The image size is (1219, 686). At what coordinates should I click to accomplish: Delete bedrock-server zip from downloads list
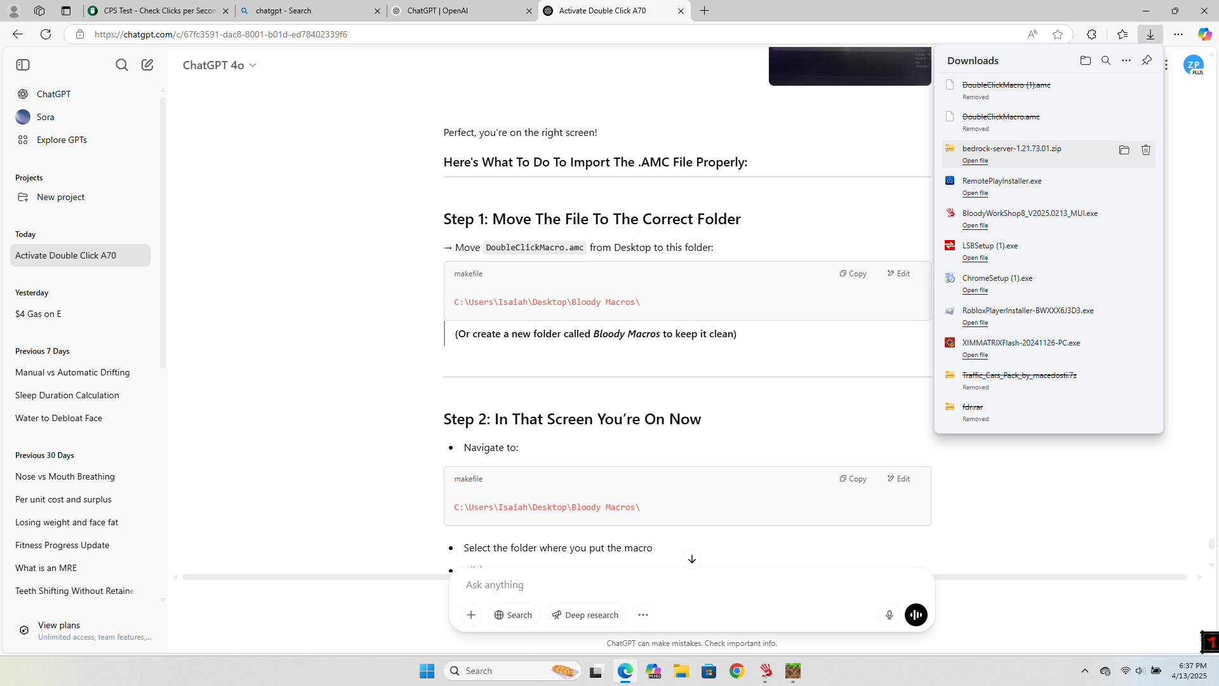coord(1145,150)
